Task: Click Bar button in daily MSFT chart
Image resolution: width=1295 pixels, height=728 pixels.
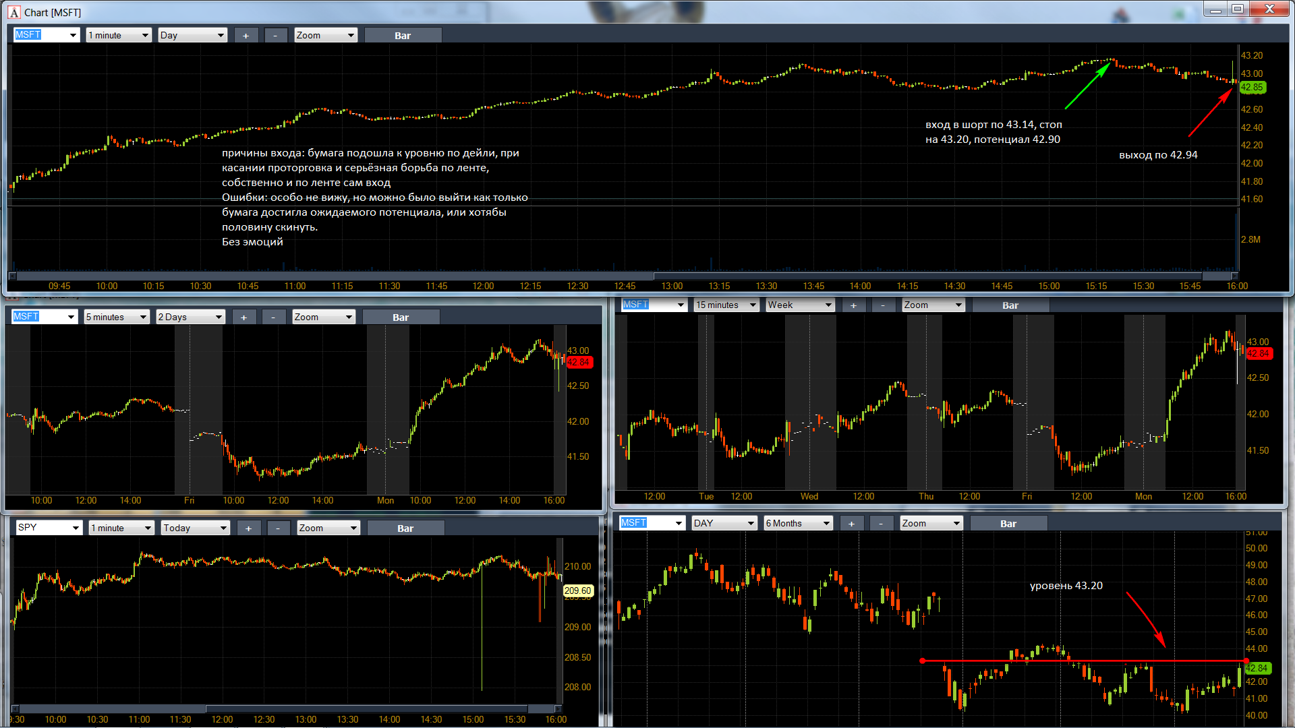Action: tap(1008, 523)
